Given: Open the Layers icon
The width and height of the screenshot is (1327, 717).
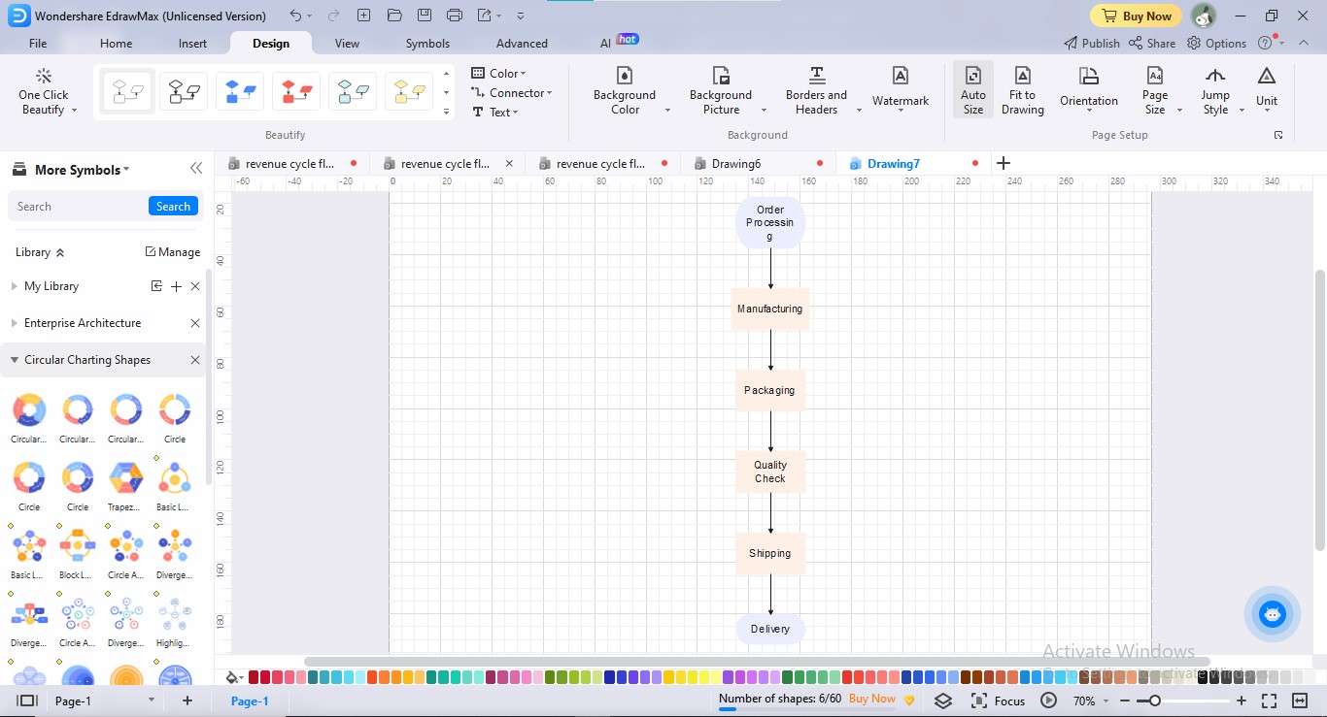Looking at the screenshot, I should coord(943,701).
